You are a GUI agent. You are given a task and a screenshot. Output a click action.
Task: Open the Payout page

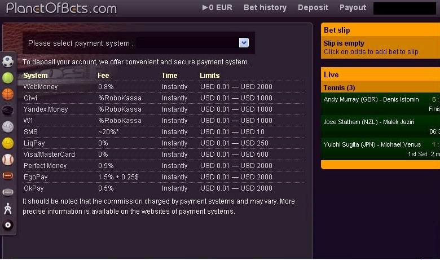point(353,7)
